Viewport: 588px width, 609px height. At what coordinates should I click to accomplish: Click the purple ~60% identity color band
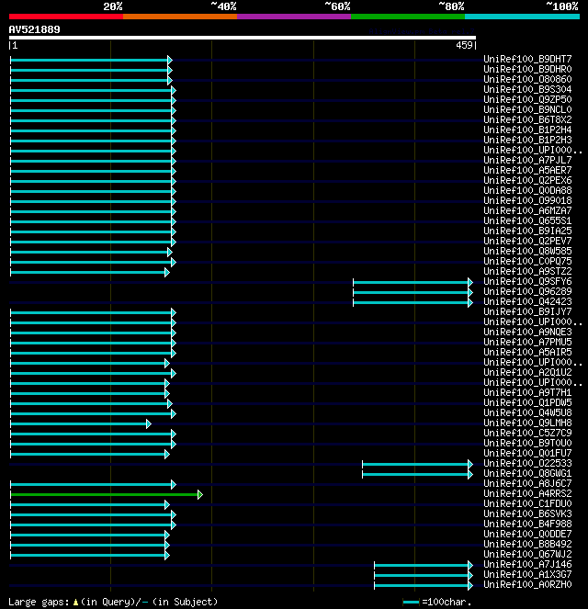[294, 17]
